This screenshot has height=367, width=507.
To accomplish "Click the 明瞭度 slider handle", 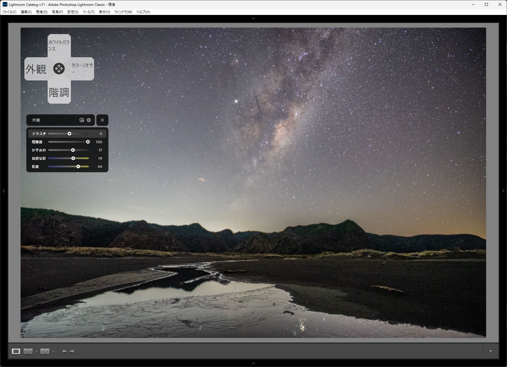I will coord(88,142).
